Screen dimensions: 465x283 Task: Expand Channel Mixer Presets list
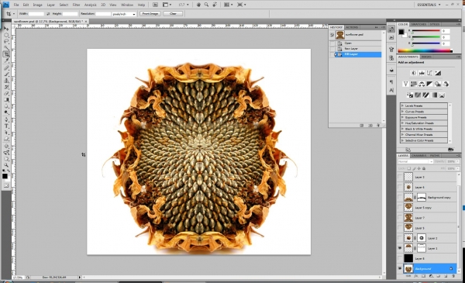pos(402,135)
